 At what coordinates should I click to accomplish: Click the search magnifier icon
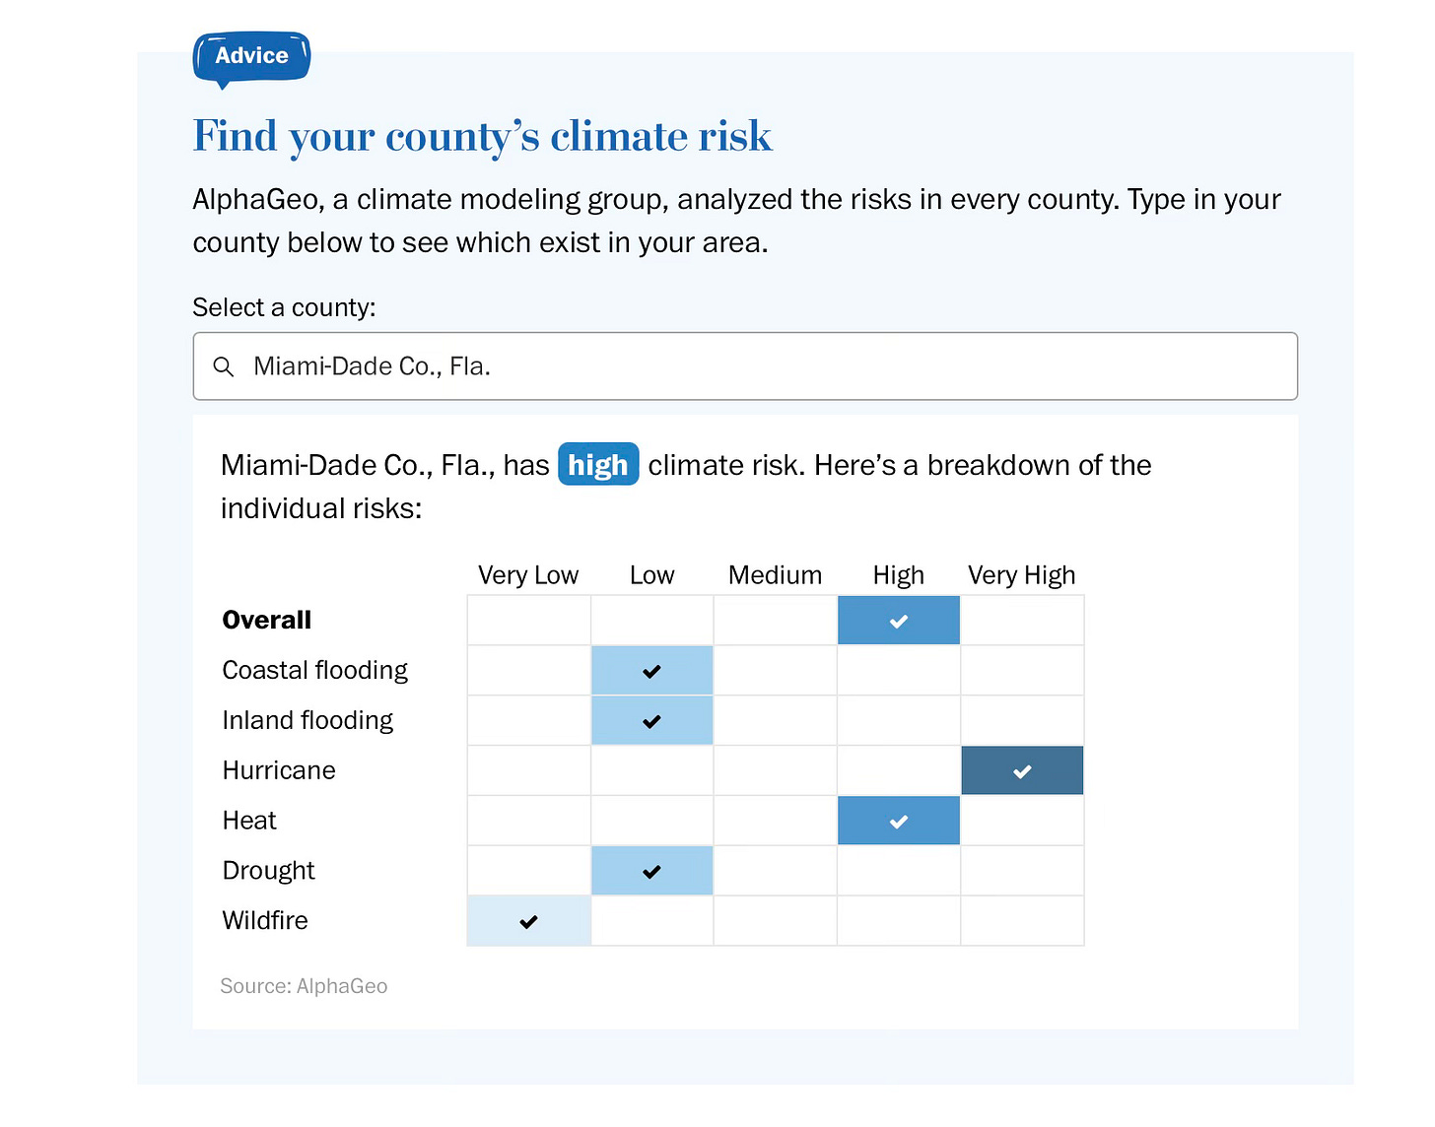coord(224,366)
